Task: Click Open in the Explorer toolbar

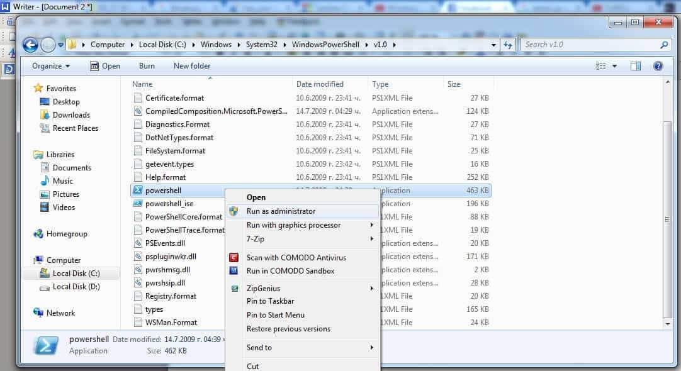Action: [x=105, y=66]
